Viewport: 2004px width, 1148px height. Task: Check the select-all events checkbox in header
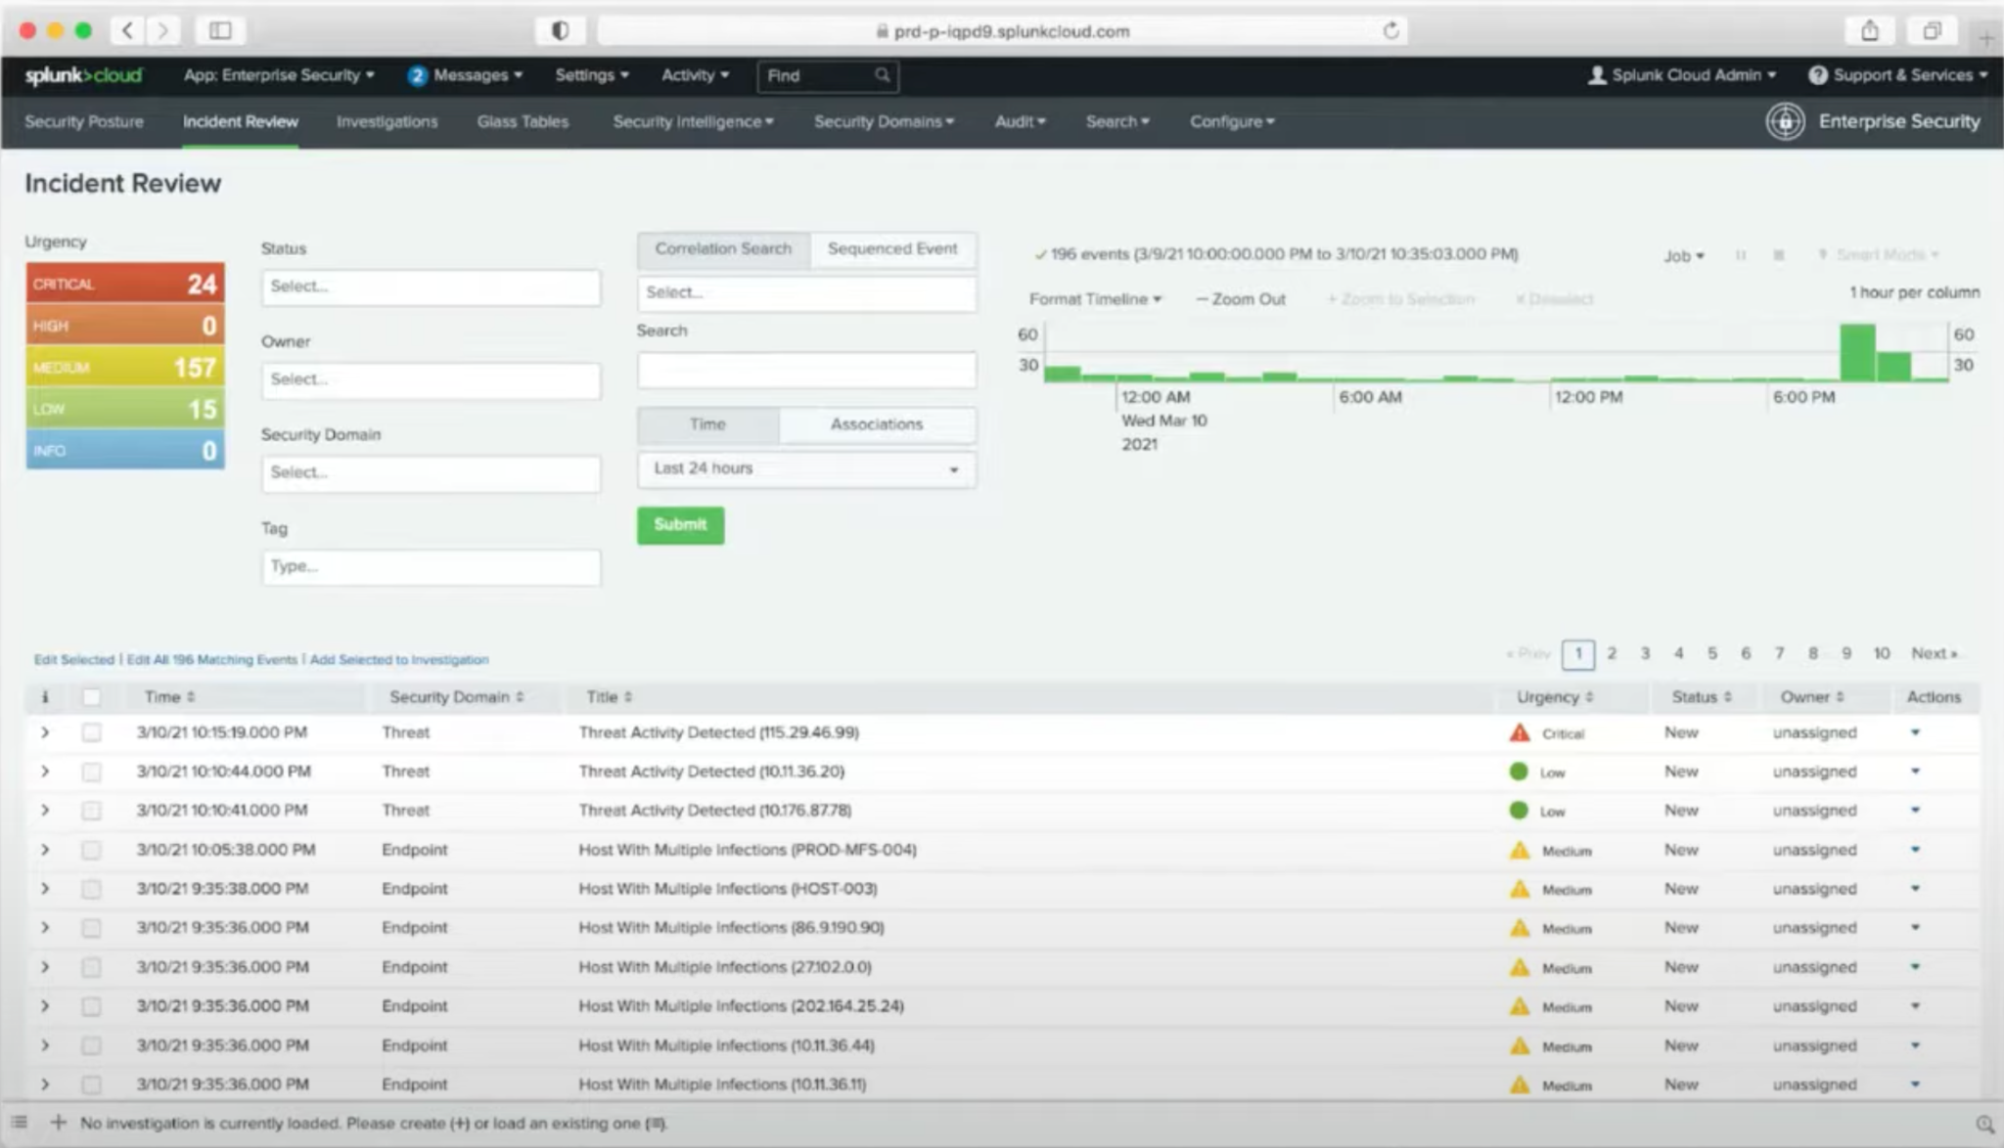(x=91, y=697)
